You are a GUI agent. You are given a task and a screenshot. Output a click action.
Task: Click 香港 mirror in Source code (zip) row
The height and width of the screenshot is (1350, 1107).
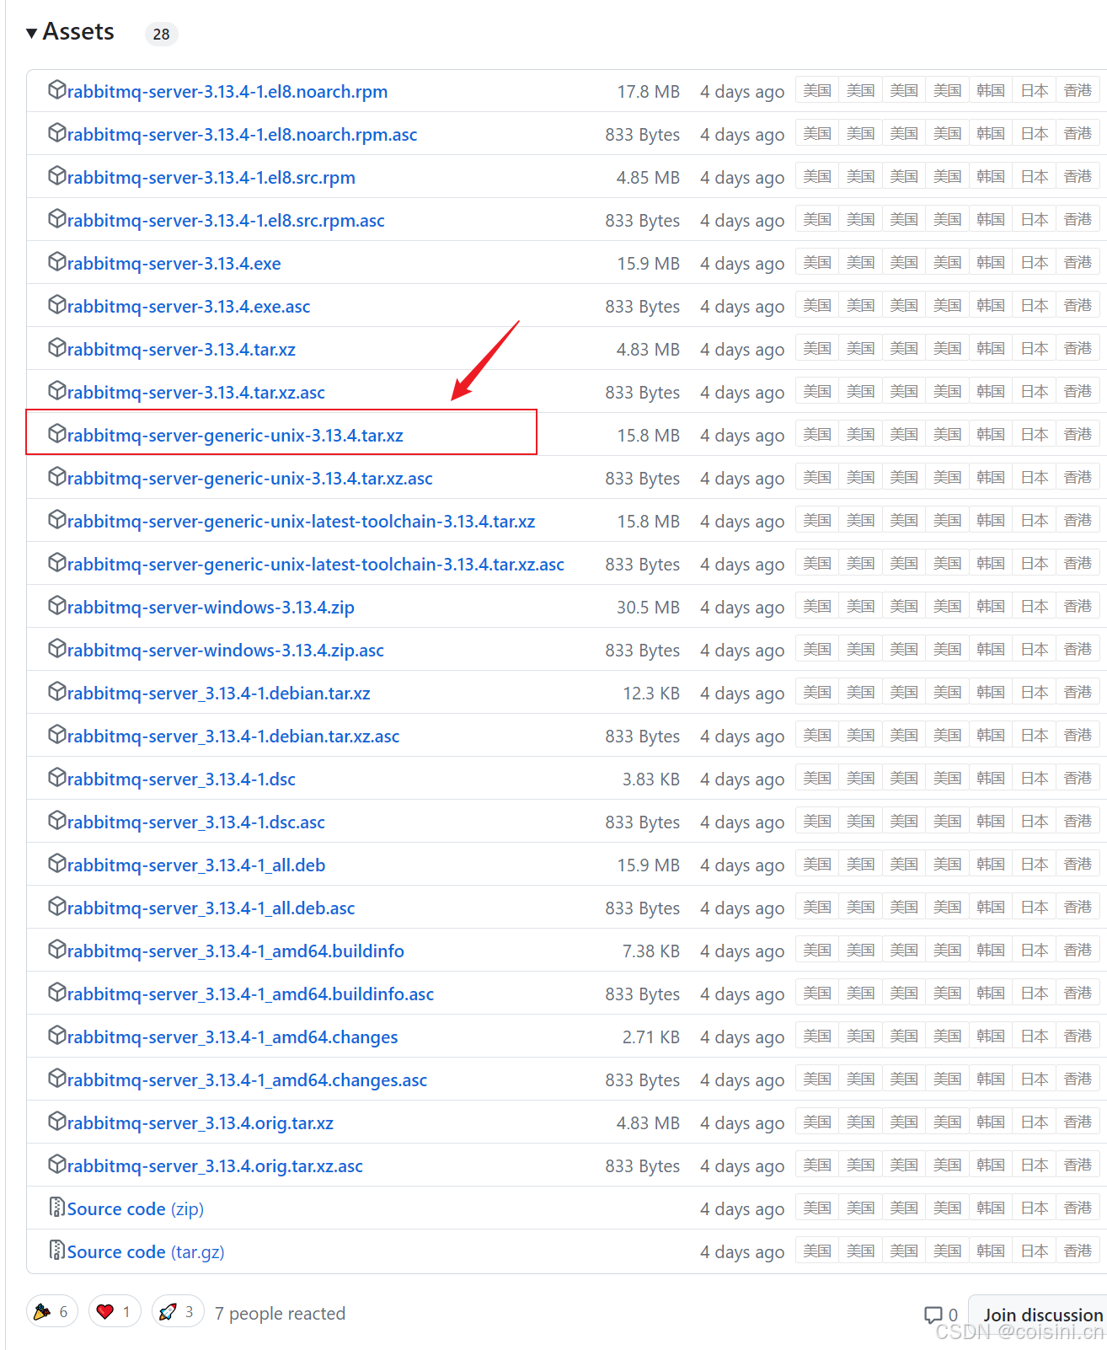click(x=1078, y=1208)
